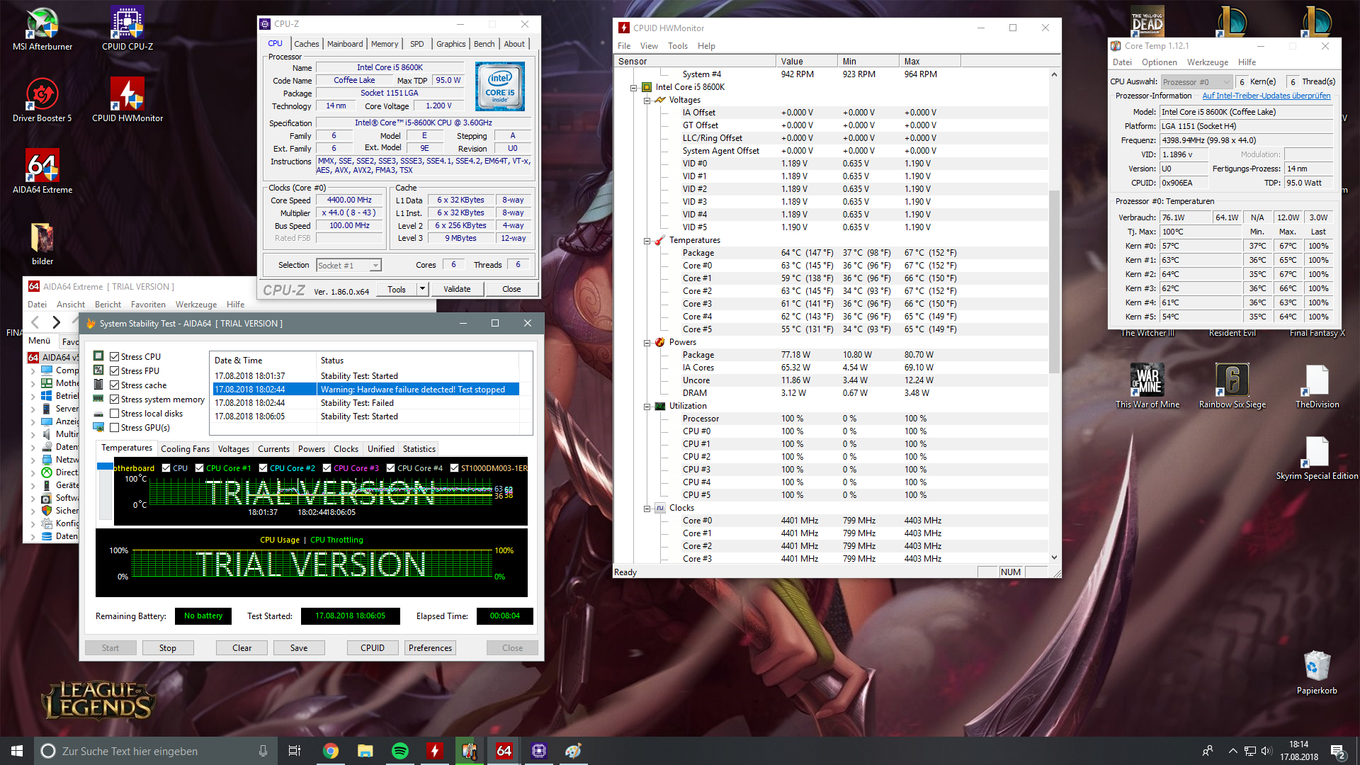Toggle CPU Core #2 graph checkbox
The image size is (1360, 765).
tap(263, 468)
